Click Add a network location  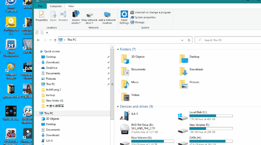click(x=107, y=17)
